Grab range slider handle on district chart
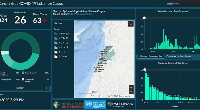The image size is (200, 110). (145, 69)
